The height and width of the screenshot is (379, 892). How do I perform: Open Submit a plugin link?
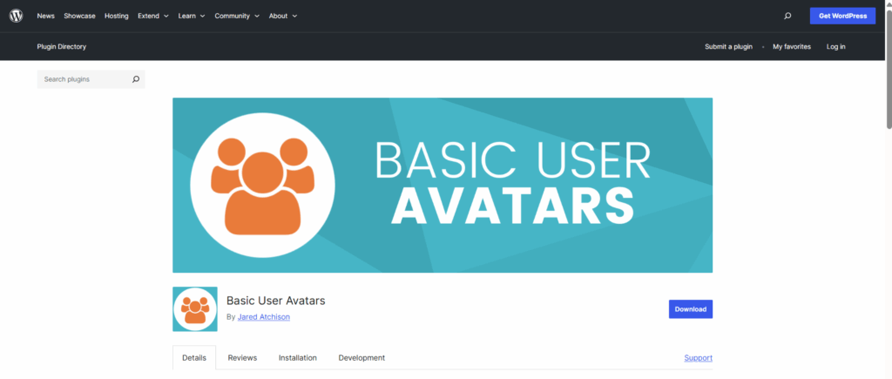729,47
